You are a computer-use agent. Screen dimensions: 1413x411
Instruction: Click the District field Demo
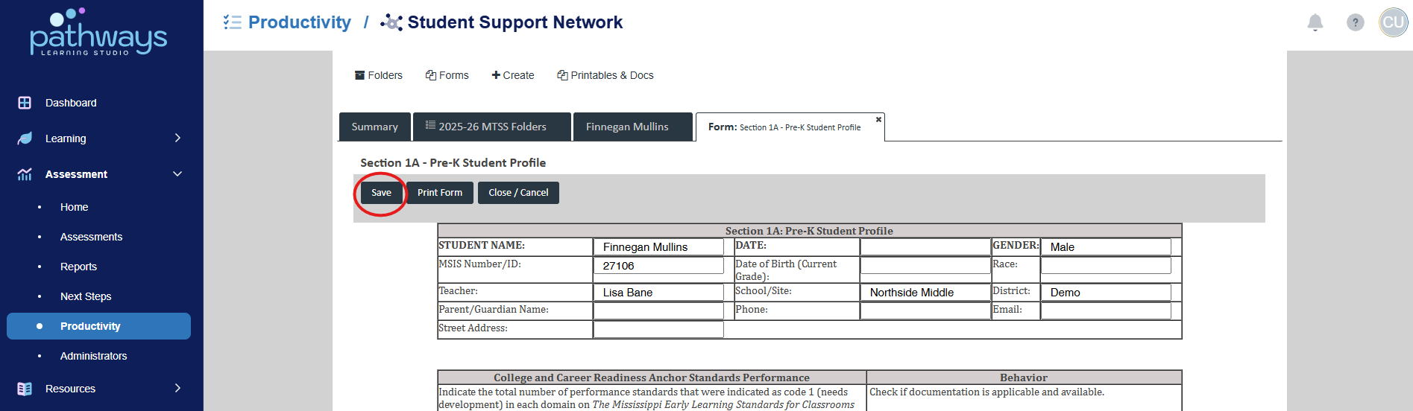[1106, 293]
